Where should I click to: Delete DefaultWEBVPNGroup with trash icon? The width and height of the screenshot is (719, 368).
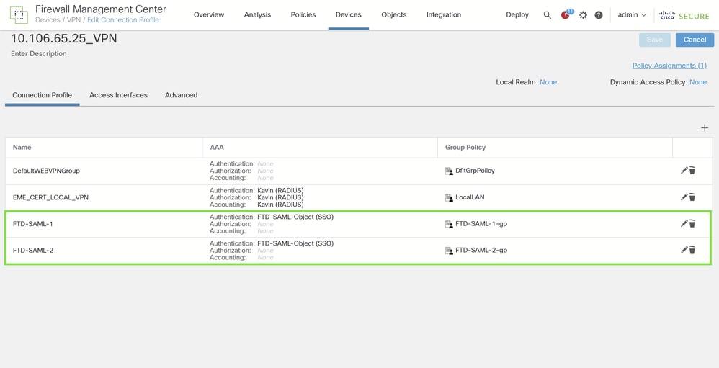tap(692, 171)
